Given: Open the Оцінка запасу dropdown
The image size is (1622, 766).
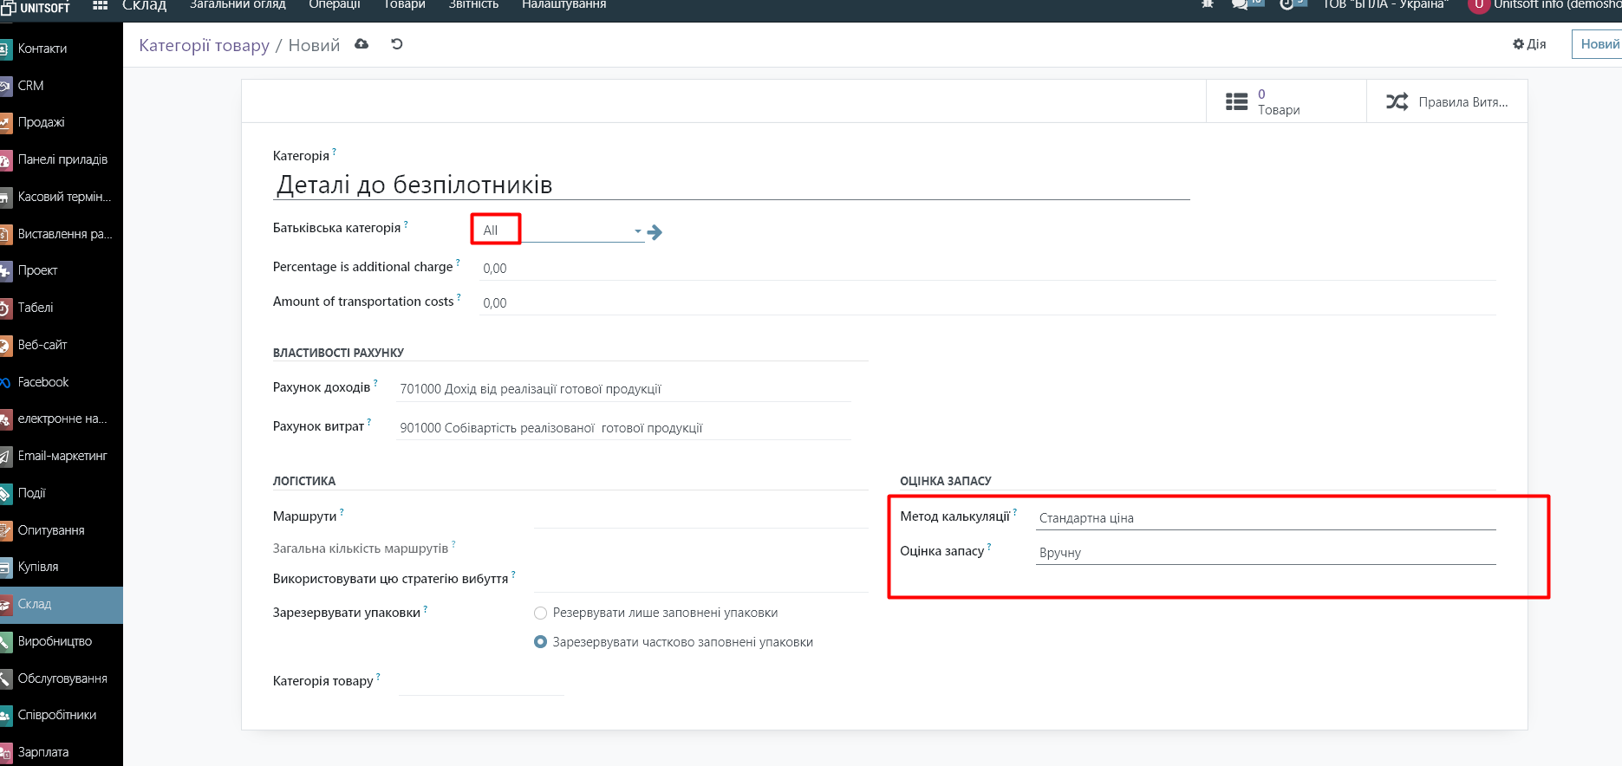Looking at the screenshot, I should (x=1265, y=553).
